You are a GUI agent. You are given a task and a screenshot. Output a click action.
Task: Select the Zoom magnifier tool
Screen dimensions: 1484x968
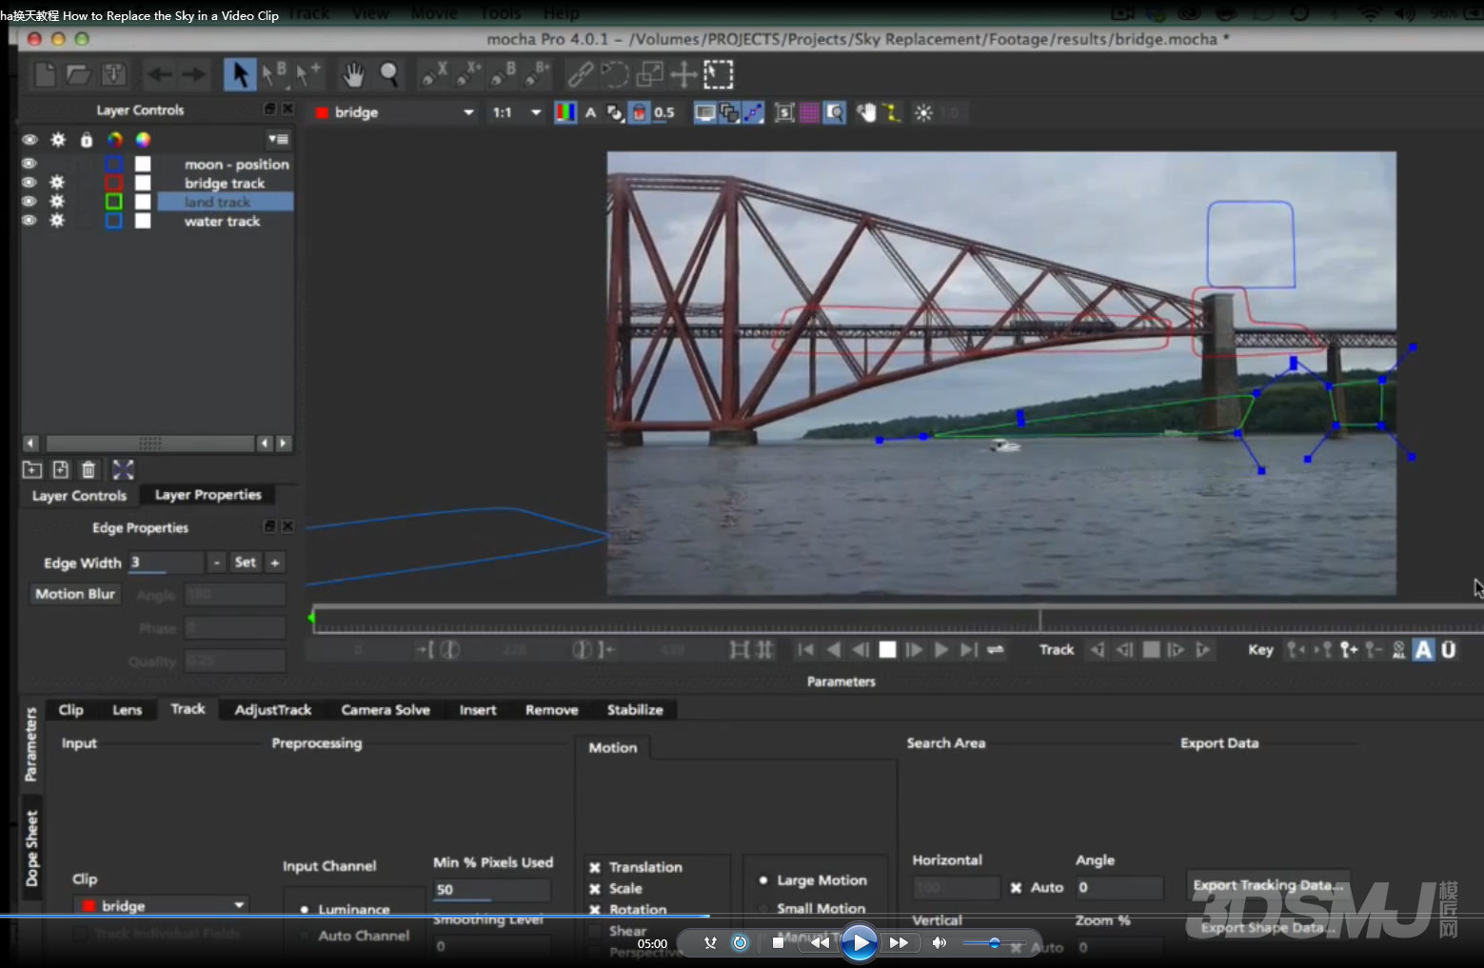(389, 74)
